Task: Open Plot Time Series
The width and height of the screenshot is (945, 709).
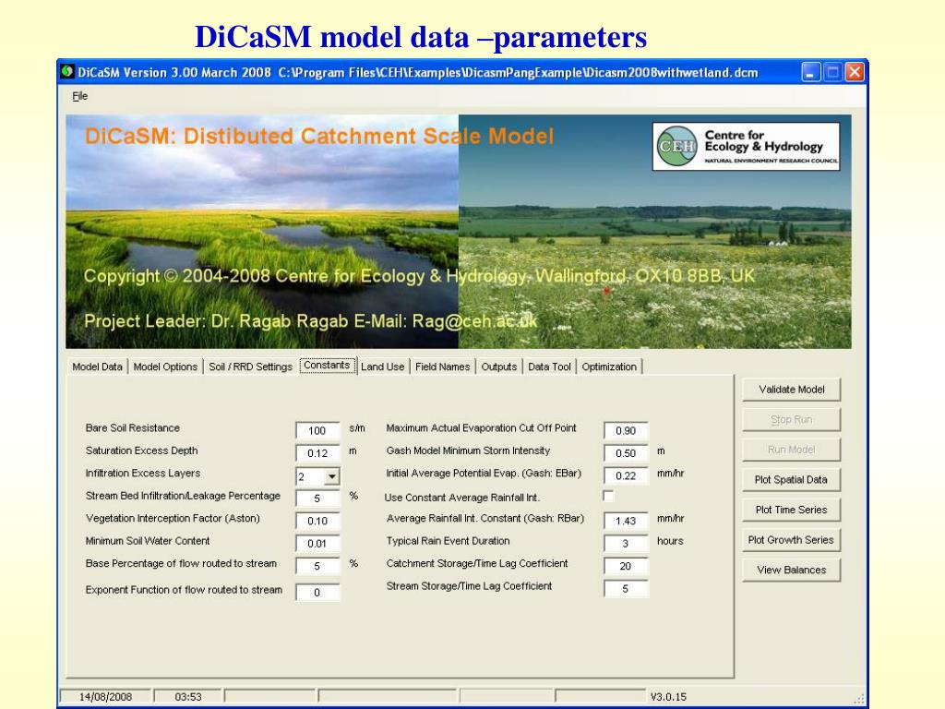Action: (x=791, y=510)
